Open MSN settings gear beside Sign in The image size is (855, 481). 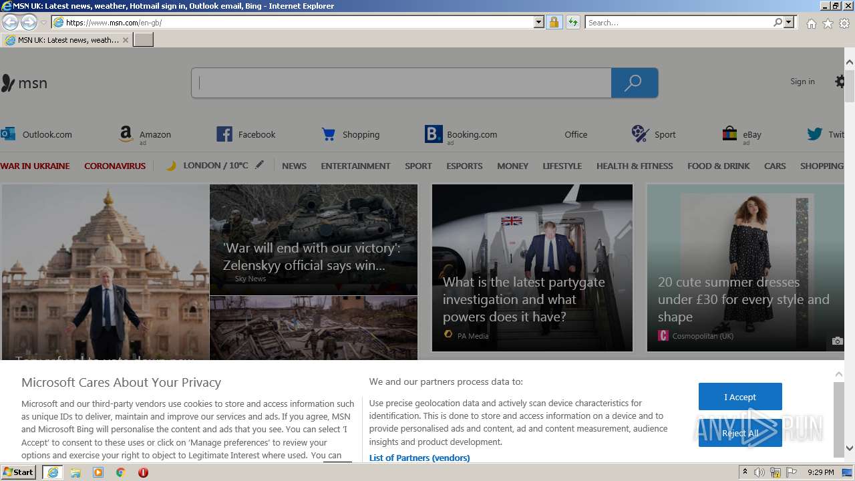point(840,82)
